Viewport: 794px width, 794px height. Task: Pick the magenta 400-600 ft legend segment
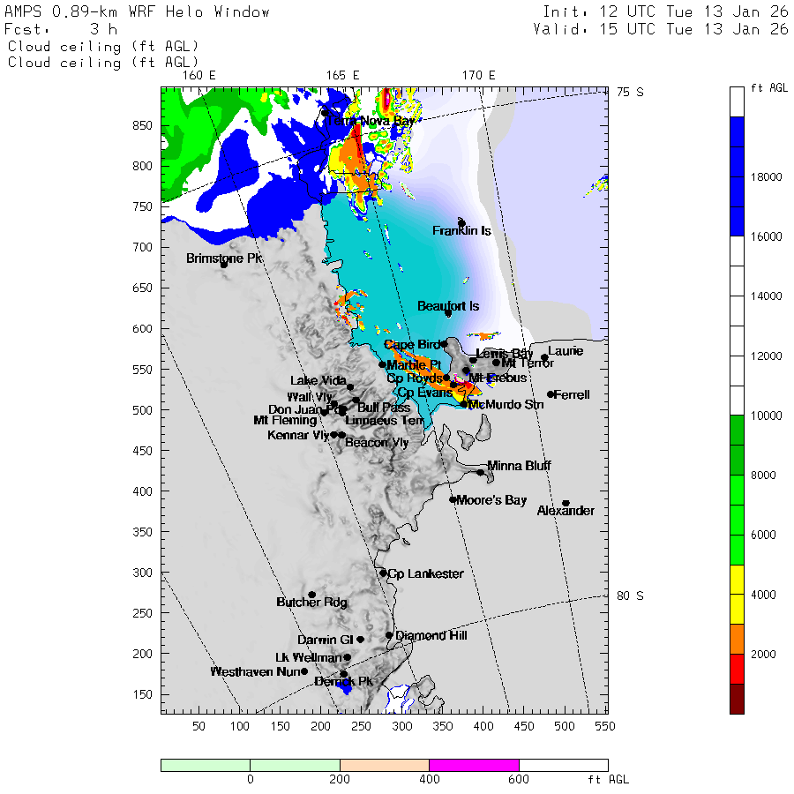point(474,765)
